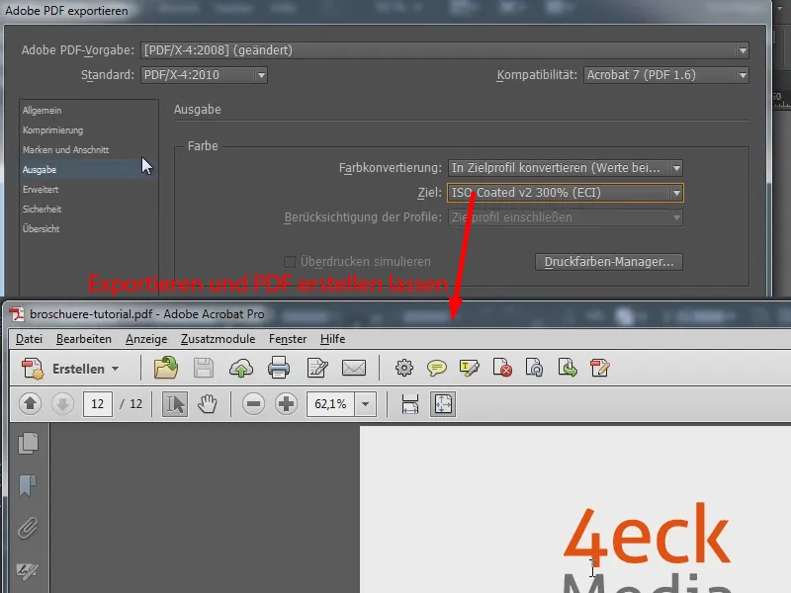Viewport: 791px width, 593px height.
Task: Click the sign document pen icon
Action: pos(600,368)
